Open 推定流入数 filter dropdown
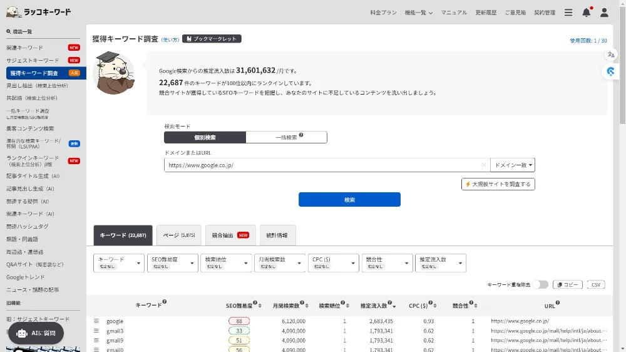 tap(441, 263)
